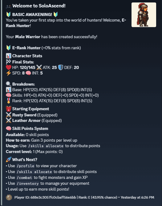Click the beginner badge before BASIC AWAKENING
This screenshot has height=206, width=162.
coord(9,14)
